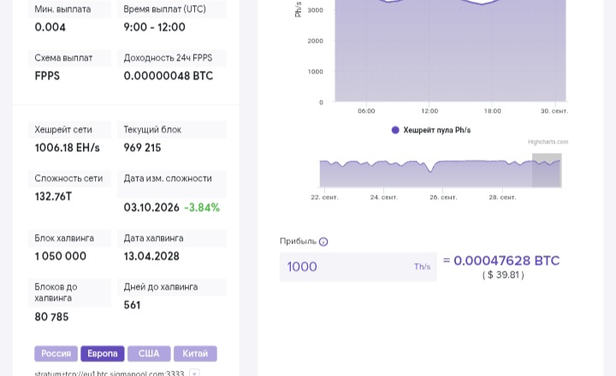Click the 26. сент. mark on the navigator
Screen dimensions: 616x376
[x=443, y=197]
